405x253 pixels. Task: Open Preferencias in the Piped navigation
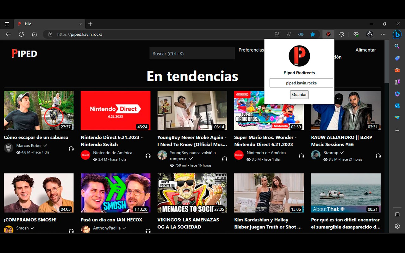coord(251,50)
